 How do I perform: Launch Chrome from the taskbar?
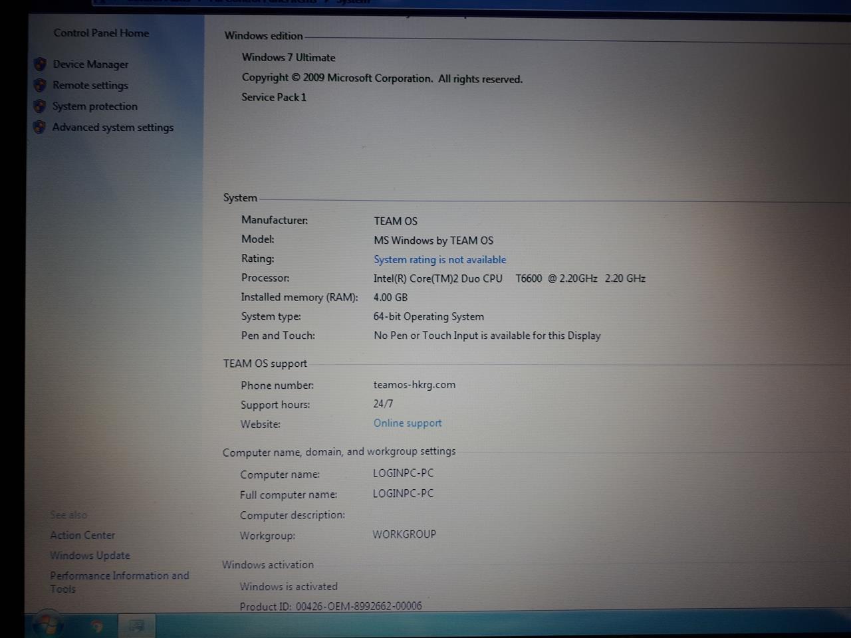(x=97, y=626)
